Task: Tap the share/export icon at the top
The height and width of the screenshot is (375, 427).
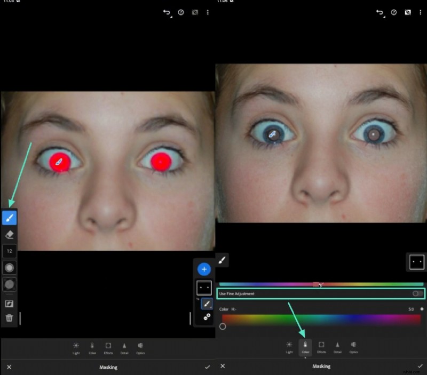Action: [x=195, y=11]
